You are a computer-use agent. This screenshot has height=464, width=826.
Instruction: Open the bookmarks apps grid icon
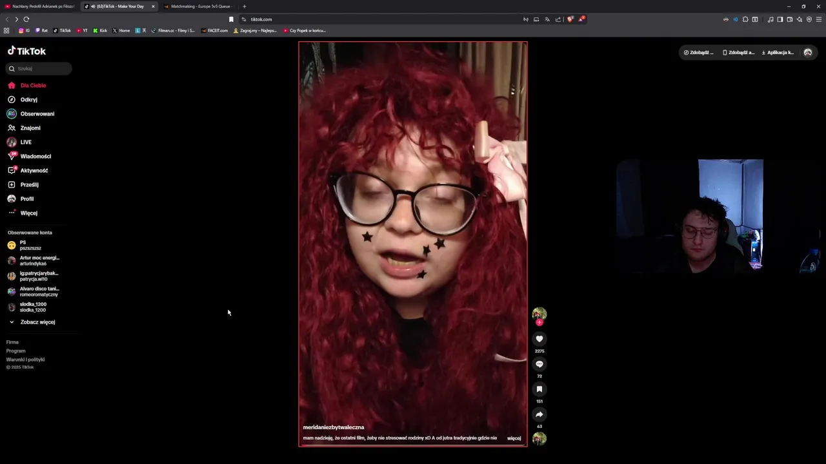(6, 30)
